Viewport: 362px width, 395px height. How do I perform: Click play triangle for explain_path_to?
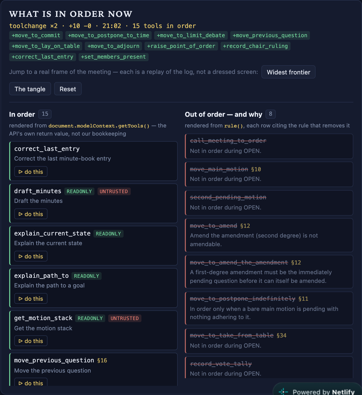(21, 299)
